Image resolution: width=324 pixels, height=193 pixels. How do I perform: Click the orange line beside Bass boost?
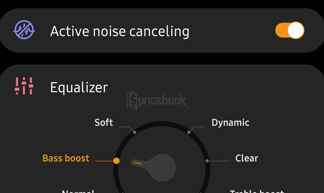click(x=104, y=161)
